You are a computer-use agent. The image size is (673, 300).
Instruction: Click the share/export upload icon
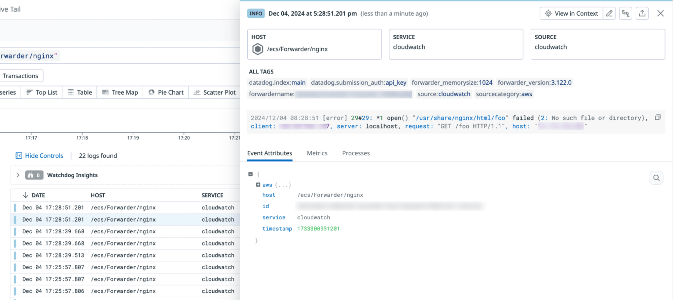point(642,13)
